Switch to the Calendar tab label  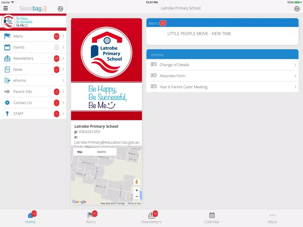(212, 222)
